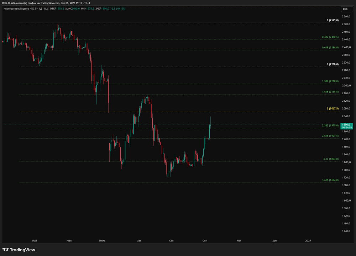Click the current price tag 1996,0
Image resolution: width=356 pixels, height=256 pixels.
(347, 126)
